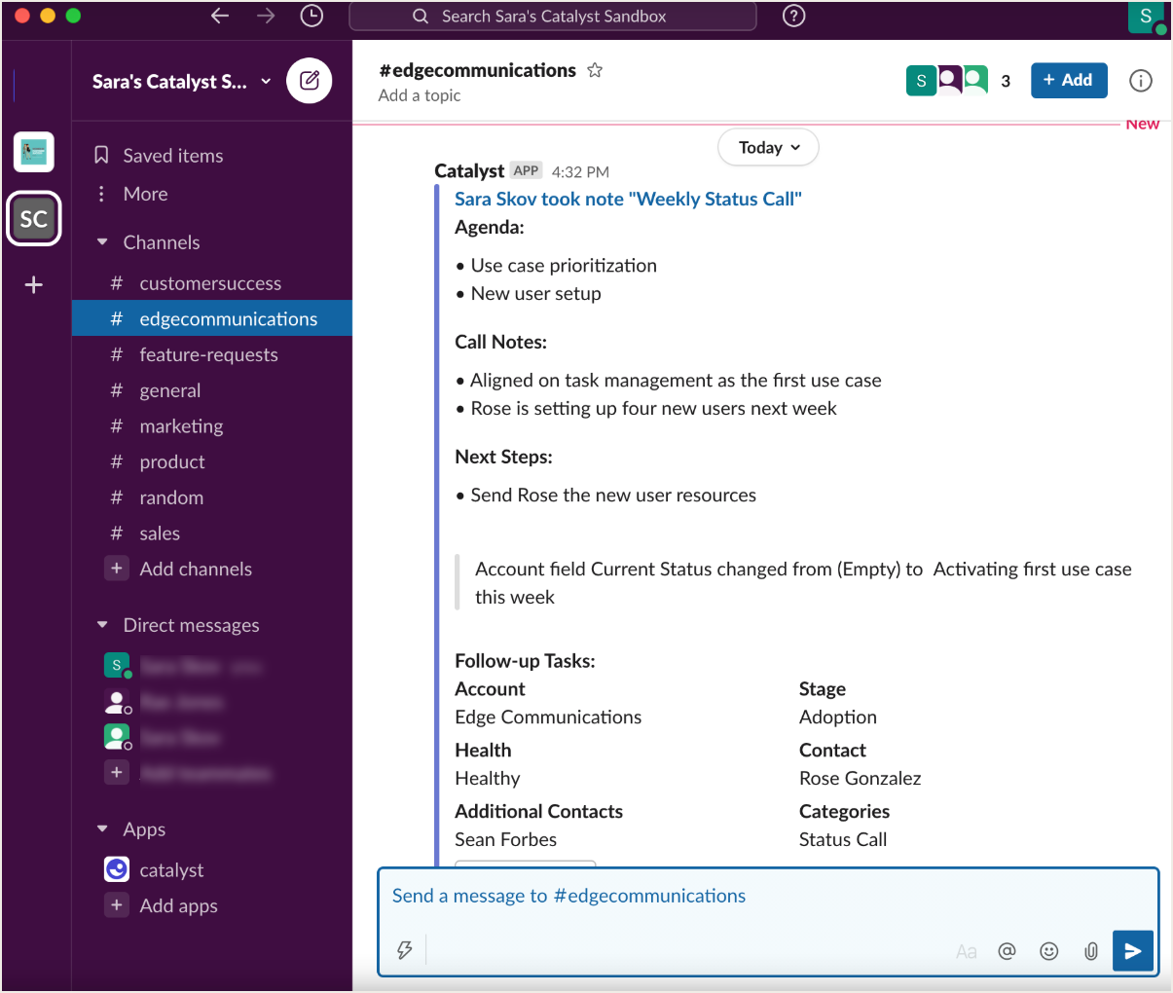Click the plus icon under direct messages

point(117,772)
